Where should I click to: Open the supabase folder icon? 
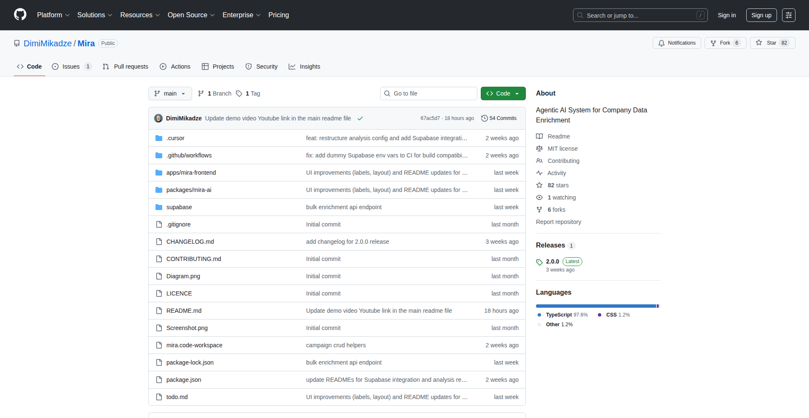[x=159, y=207]
